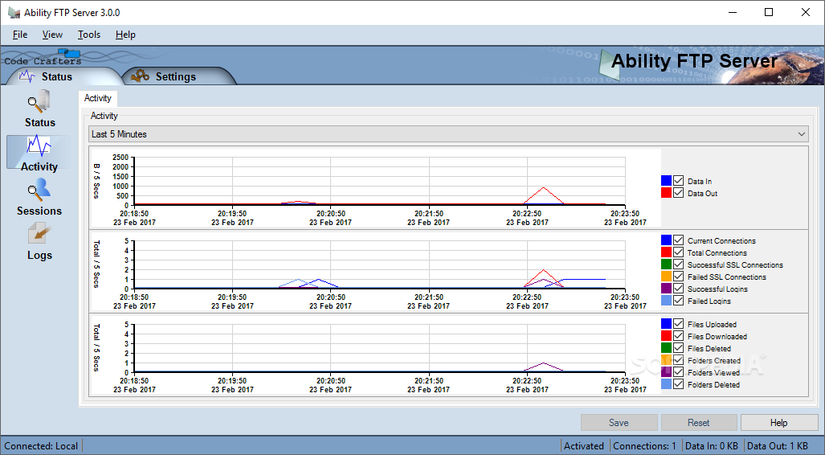The height and width of the screenshot is (455, 825).
Task: Click the Ability FTP Server title bar icon
Action: [x=14, y=13]
